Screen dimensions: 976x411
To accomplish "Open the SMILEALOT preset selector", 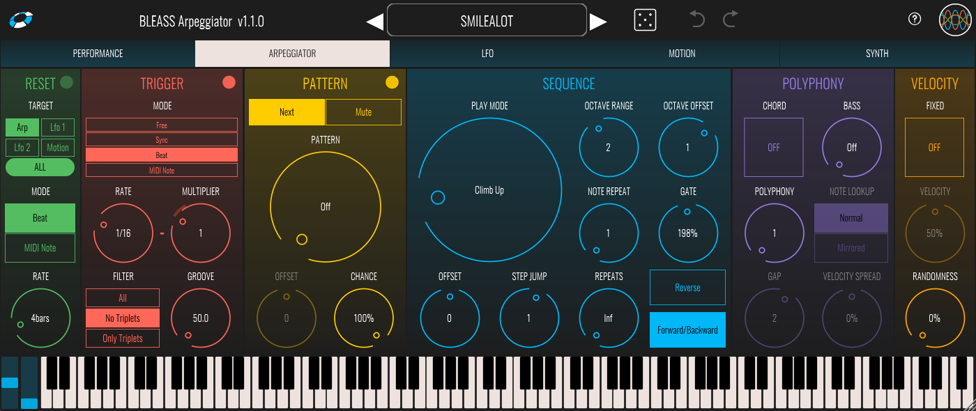I will click(487, 20).
